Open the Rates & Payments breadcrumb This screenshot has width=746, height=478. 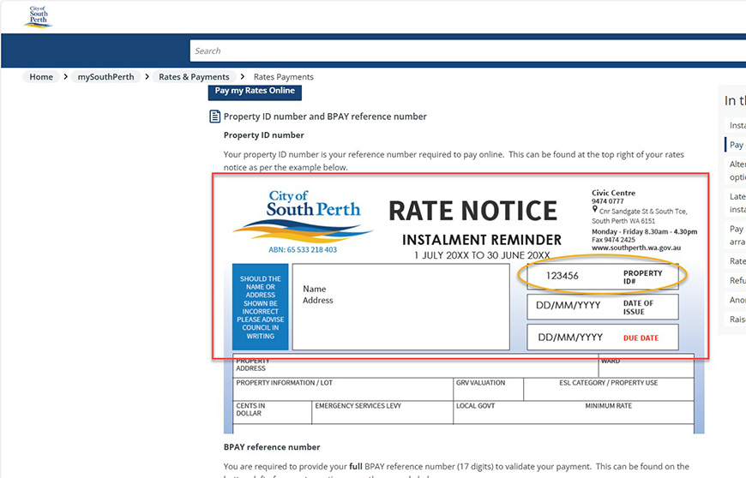[x=194, y=77]
